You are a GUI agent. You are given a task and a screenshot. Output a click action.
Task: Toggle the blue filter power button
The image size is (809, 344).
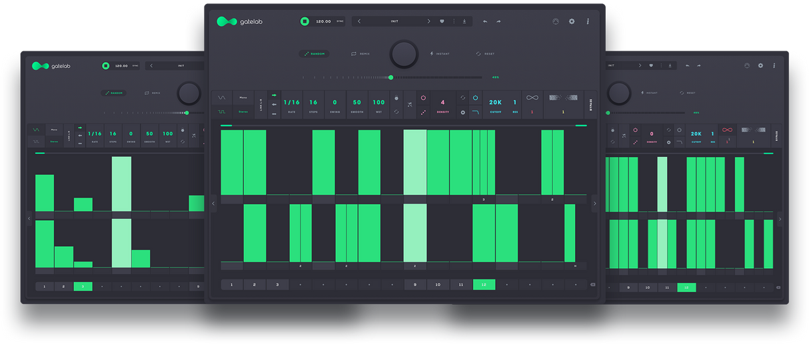pyautogui.click(x=475, y=98)
